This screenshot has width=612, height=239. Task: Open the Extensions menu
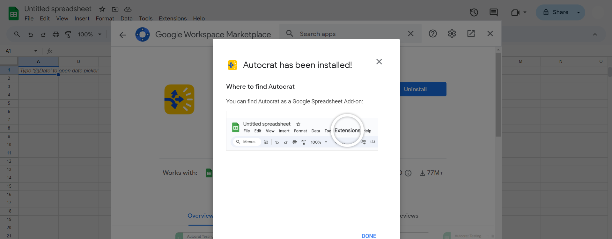pyautogui.click(x=173, y=19)
